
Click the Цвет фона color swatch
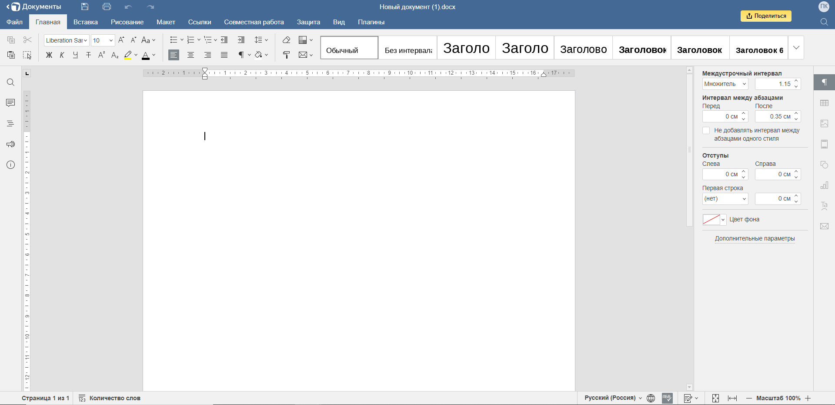pos(711,220)
